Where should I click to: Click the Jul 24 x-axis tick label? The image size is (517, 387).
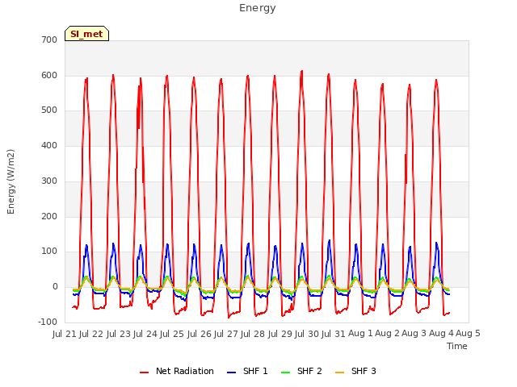pyautogui.click(x=145, y=334)
